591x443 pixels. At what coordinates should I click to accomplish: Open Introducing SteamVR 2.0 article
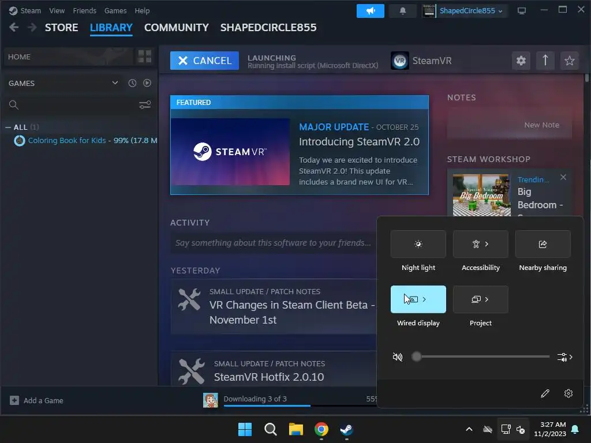pos(359,142)
